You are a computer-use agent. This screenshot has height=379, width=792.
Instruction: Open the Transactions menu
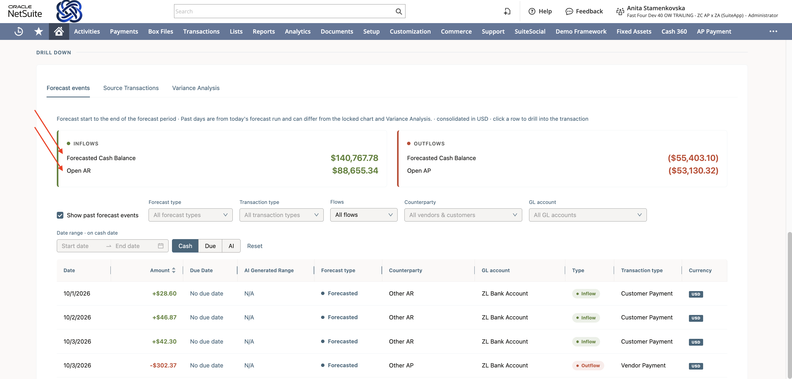click(x=201, y=31)
